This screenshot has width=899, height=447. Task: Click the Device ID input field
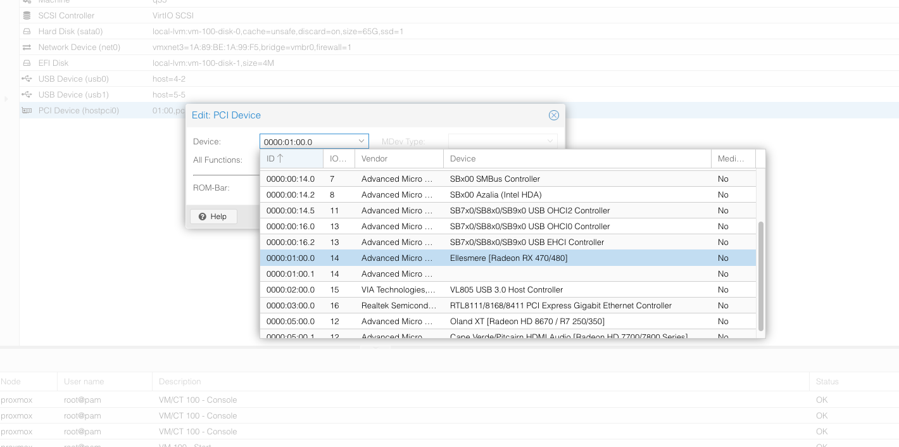[308, 142]
